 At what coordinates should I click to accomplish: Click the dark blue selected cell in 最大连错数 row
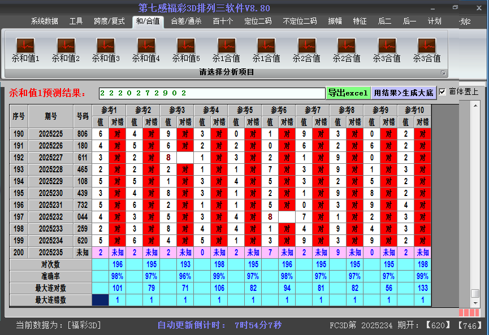pos(101,300)
